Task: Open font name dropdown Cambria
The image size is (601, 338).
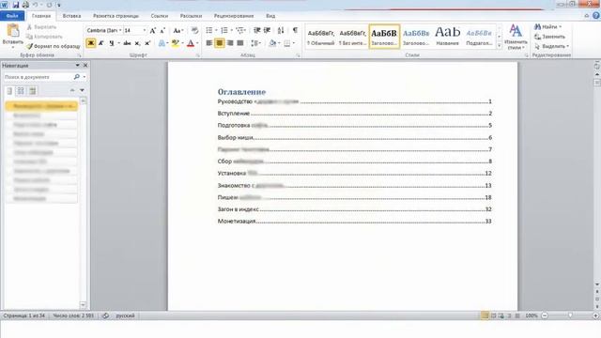Action: [x=120, y=30]
